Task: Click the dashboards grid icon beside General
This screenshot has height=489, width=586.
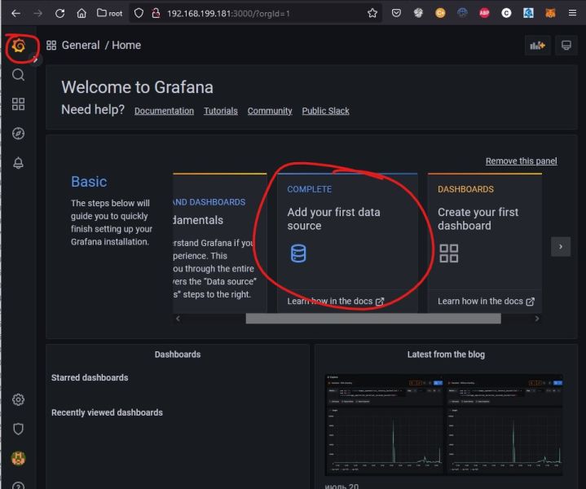Action: (x=51, y=46)
